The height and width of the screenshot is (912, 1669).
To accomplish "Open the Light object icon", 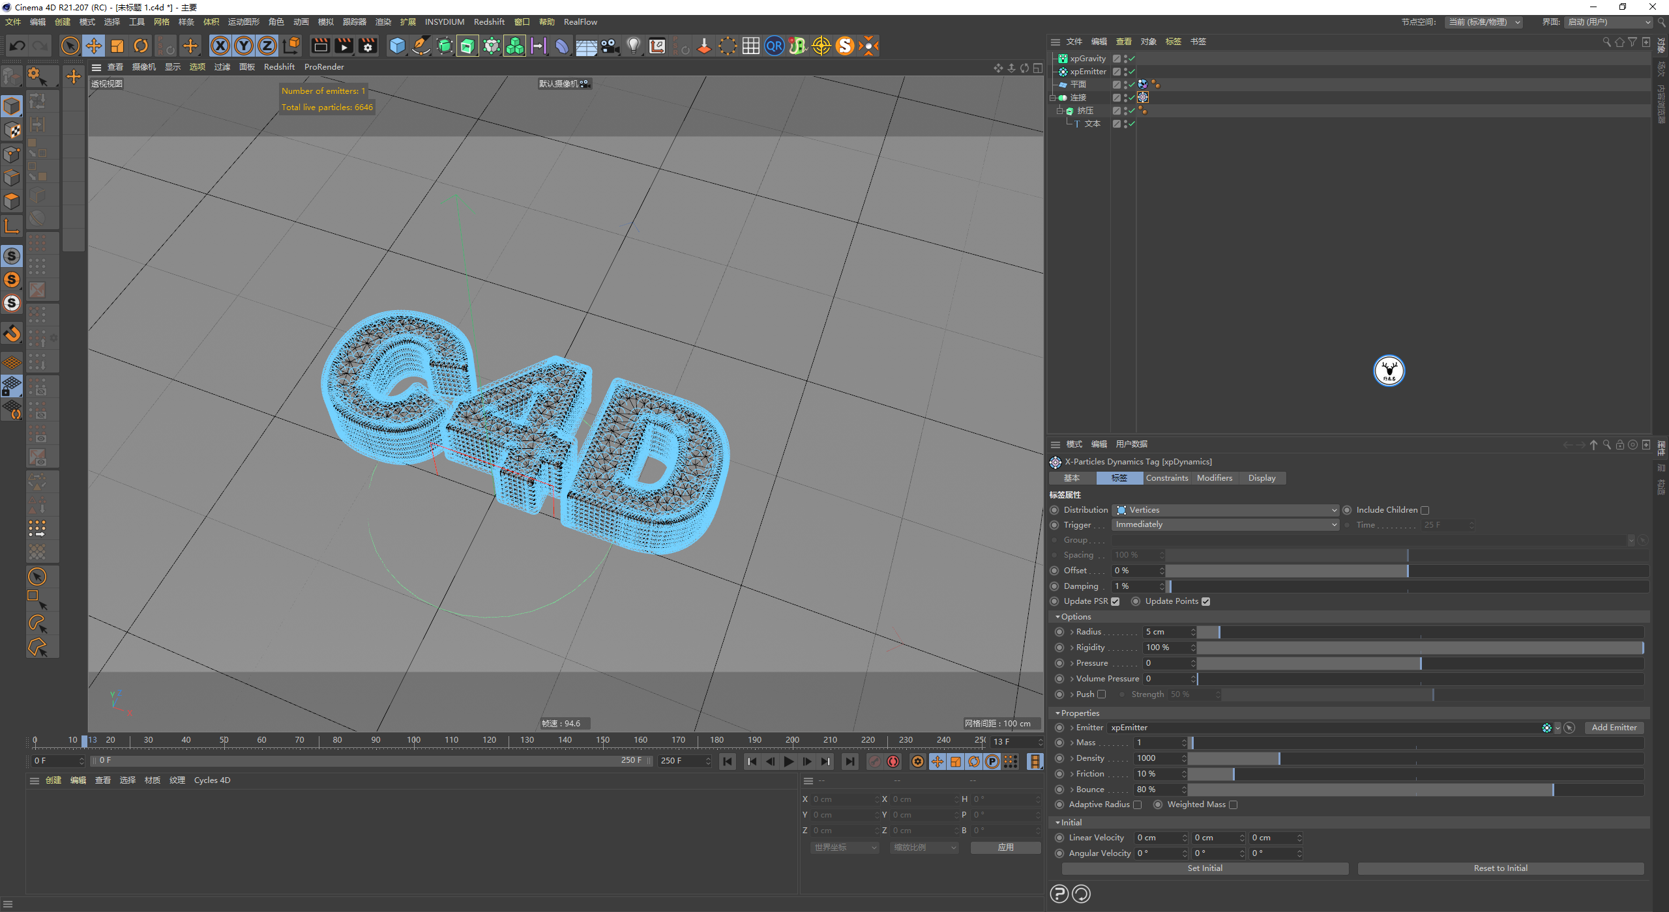I will [633, 46].
